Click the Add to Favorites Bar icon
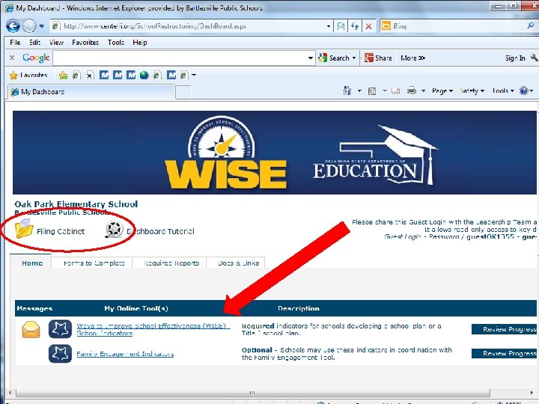This screenshot has height=404, width=539. (63, 76)
